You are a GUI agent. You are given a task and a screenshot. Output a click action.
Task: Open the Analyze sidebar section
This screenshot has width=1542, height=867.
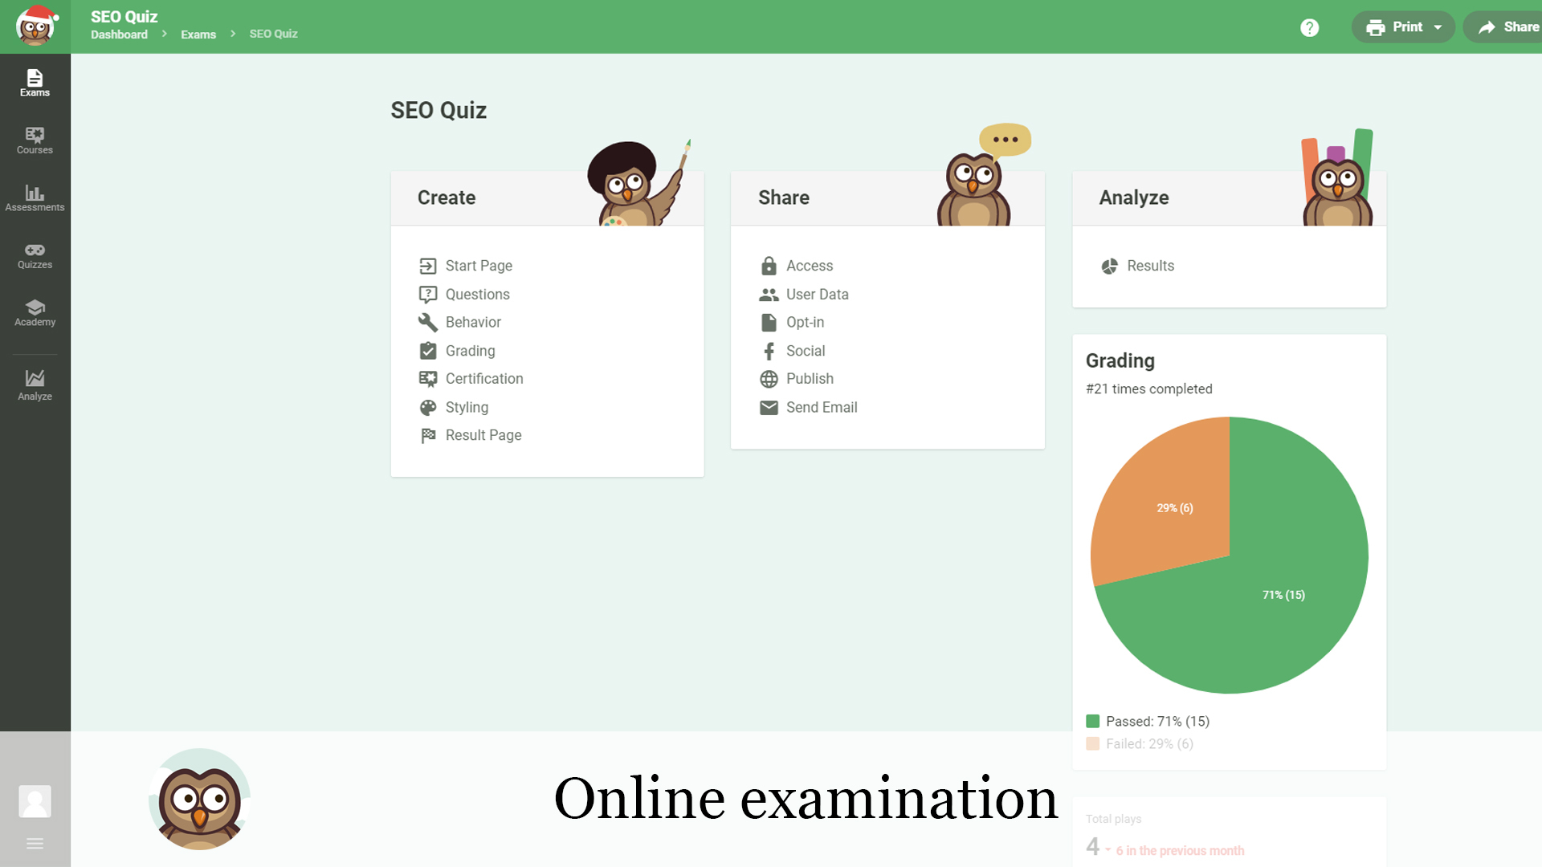[35, 385]
